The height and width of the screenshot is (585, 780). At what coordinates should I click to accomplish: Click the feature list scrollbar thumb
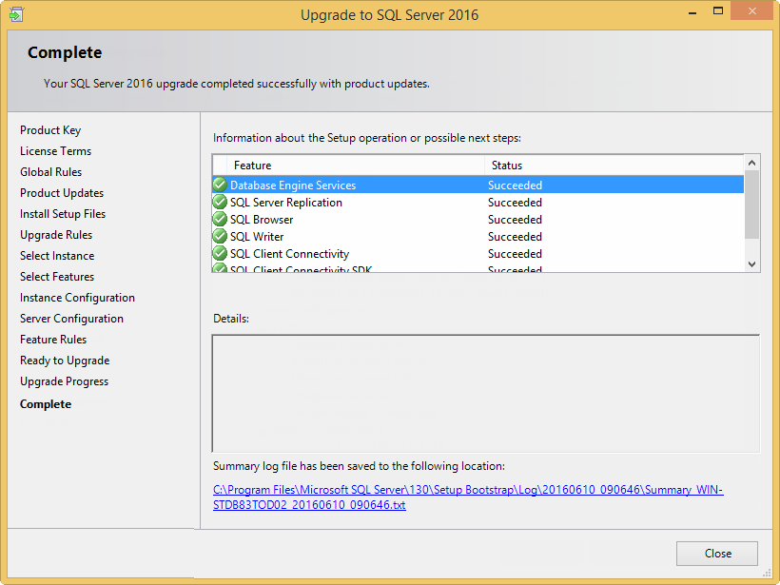point(751,205)
